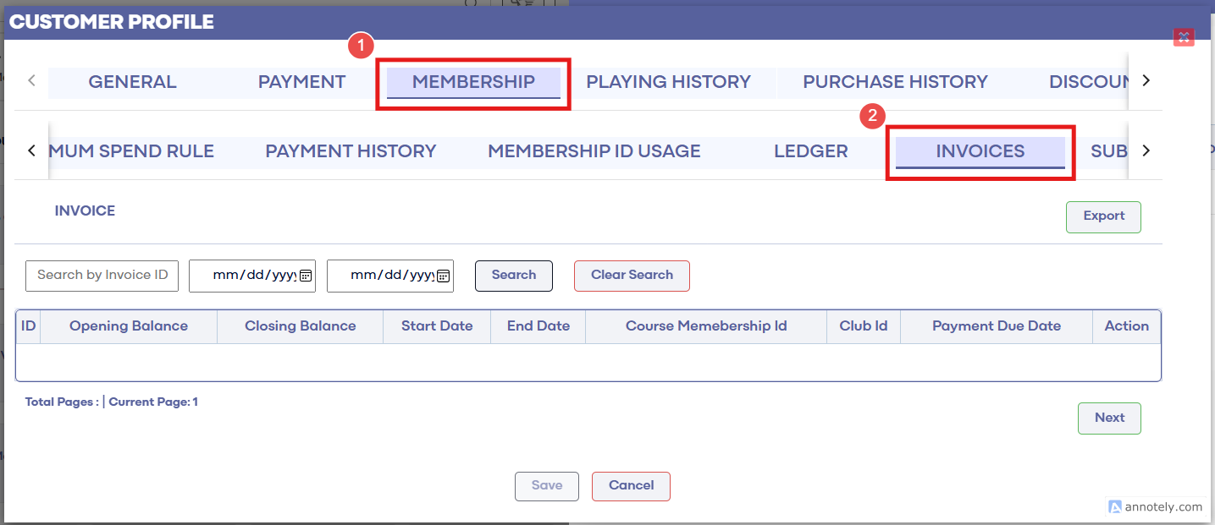This screenshot has height=525, width=1215.
Task: Open the Purchase History tab
Action: [895, 82]
